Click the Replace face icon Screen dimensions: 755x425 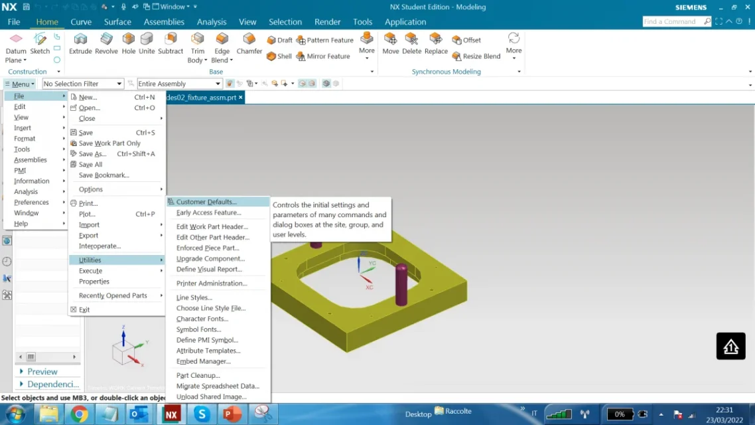pos(436,39)
